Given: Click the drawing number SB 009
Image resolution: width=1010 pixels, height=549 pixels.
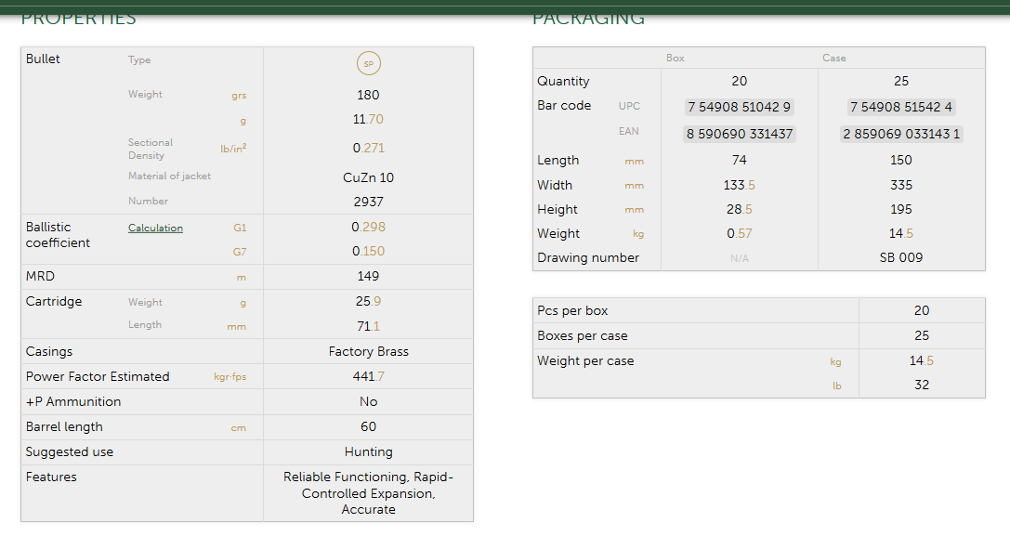Looking at the screenshot, I should click(900, 257).
